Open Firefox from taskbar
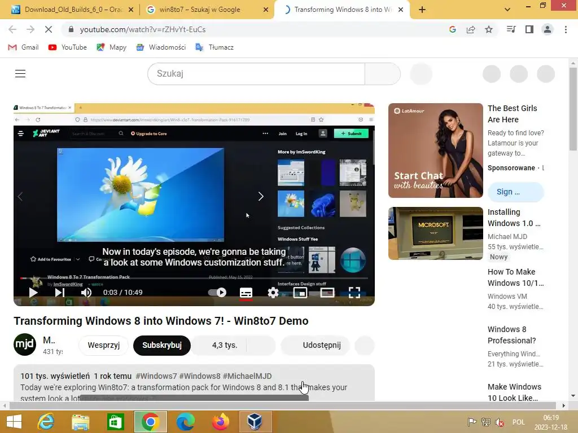 [x=221, y=422]
